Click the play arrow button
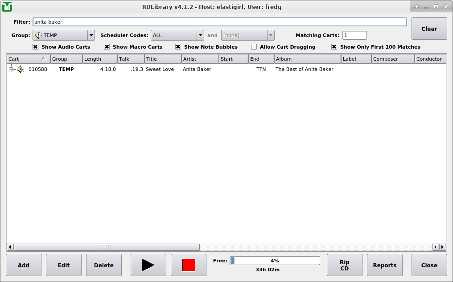Viewport: 453px width, 282px height. [x=148, y=265]
